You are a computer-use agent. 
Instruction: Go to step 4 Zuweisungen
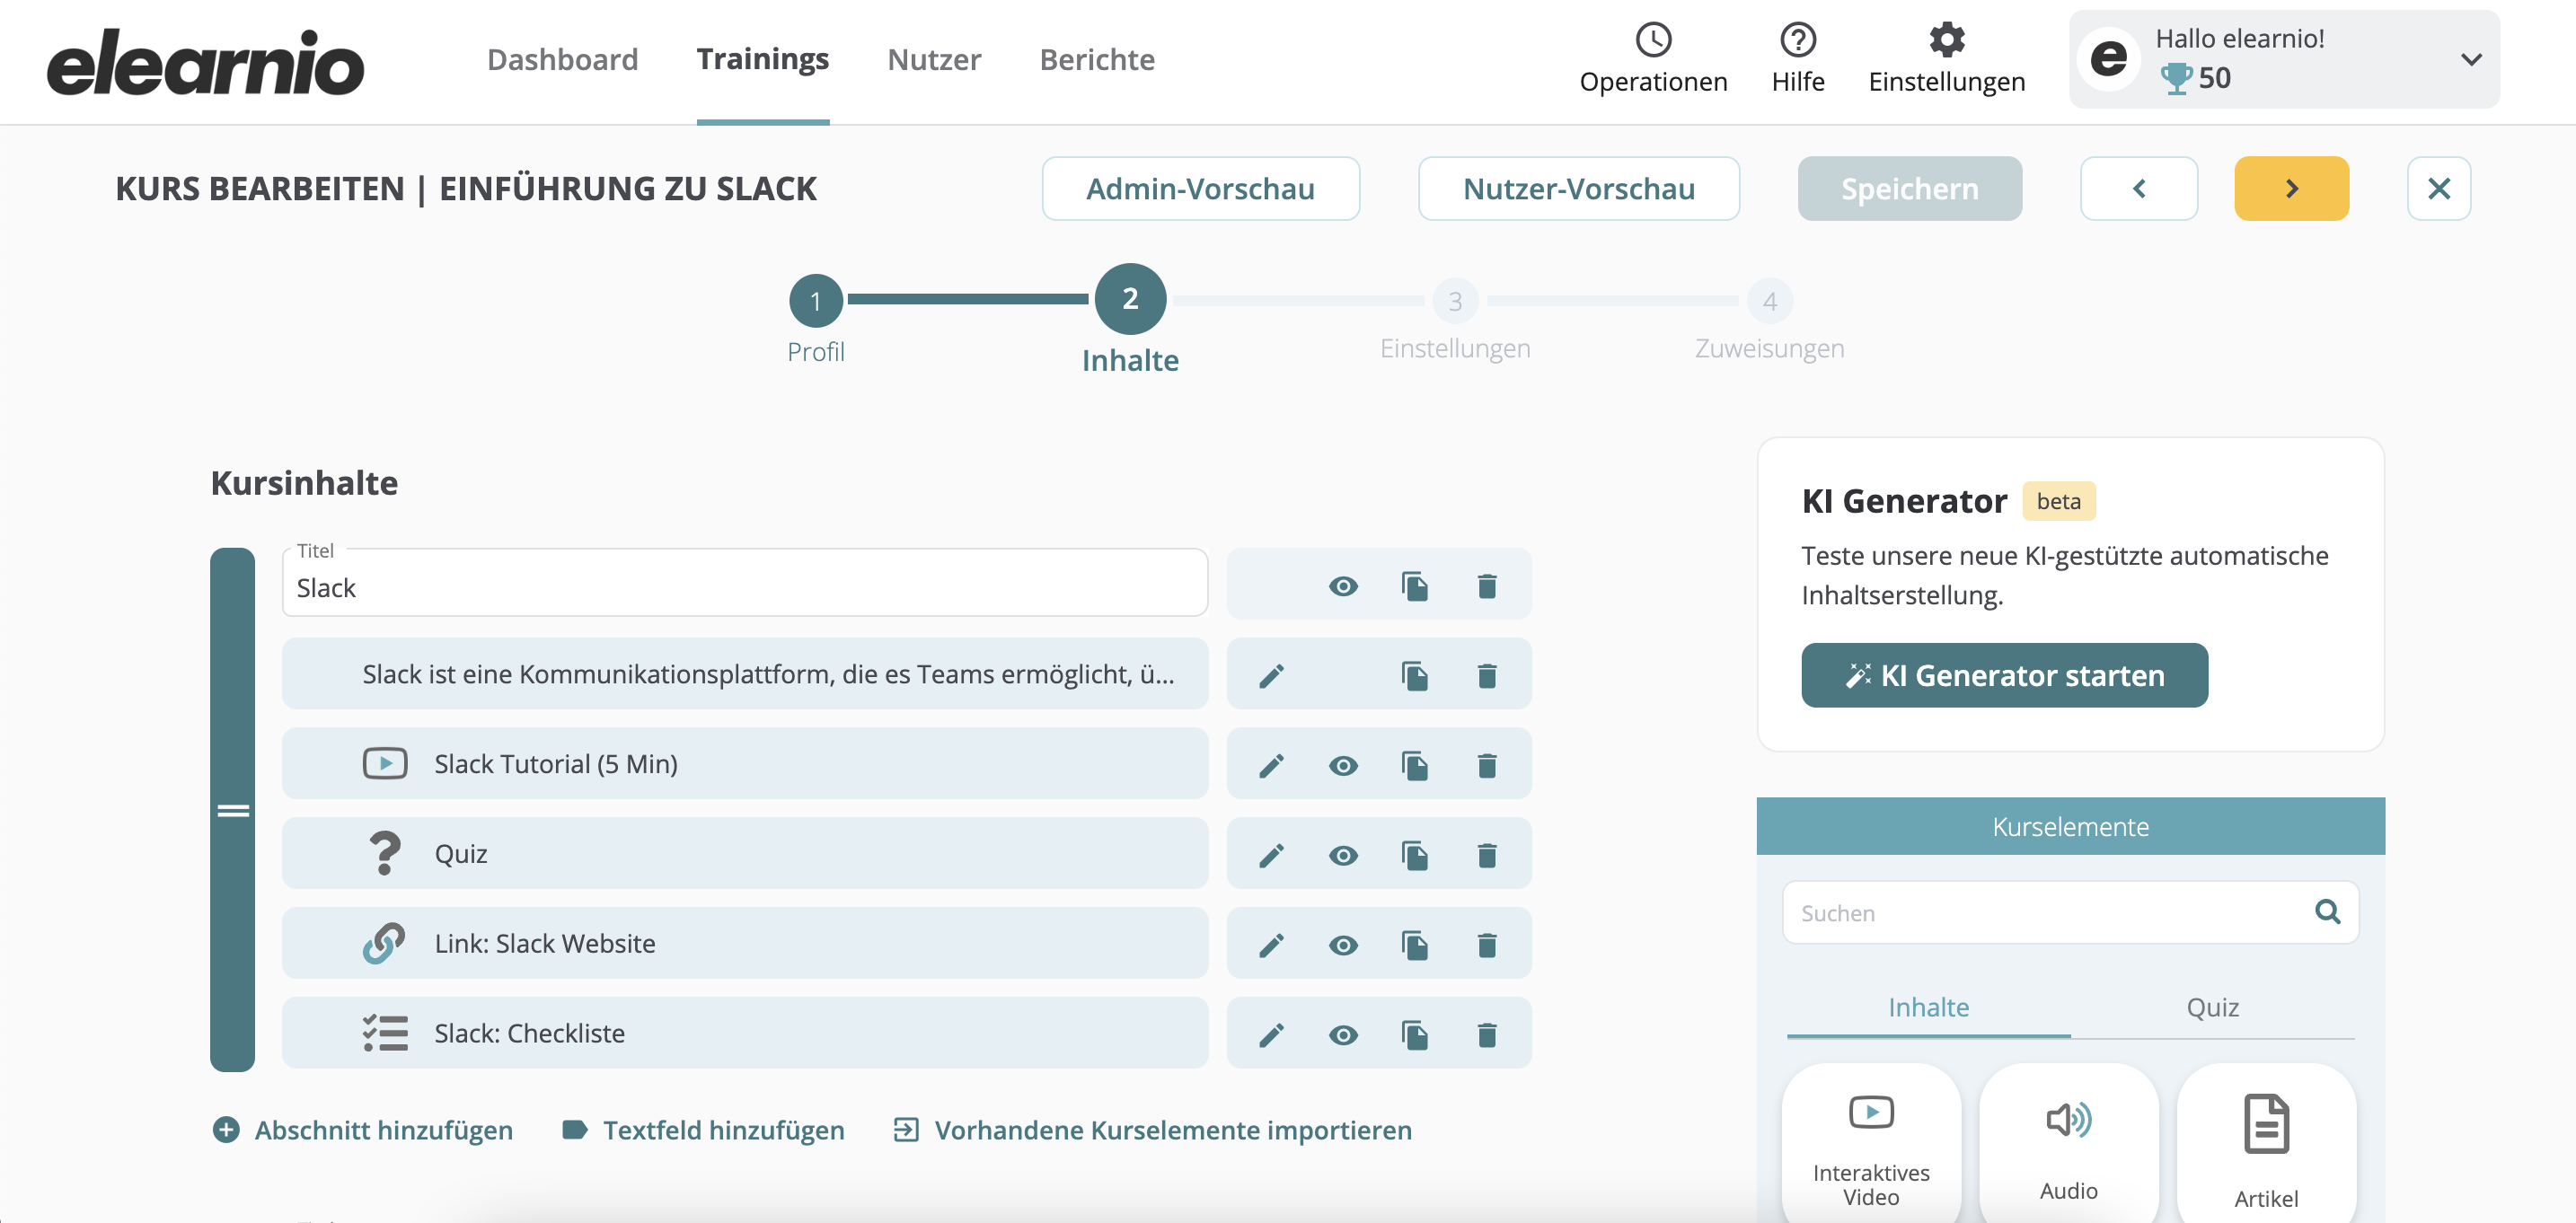[1769, 301]
